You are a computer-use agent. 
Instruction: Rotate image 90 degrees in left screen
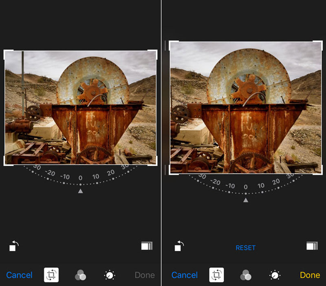click(14, 246)
